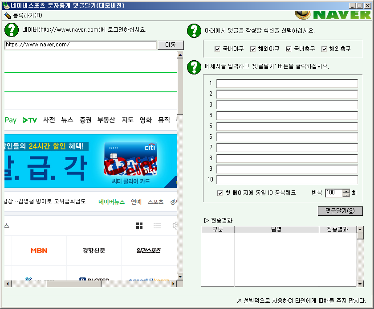
Task: Toggle the 해외야구 checkbox
Action: pyautogui.click(x=253, y=49)
